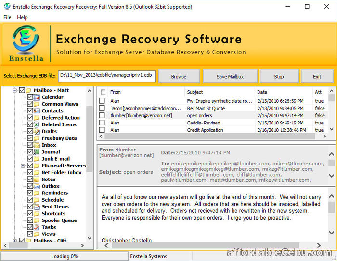Click the Enstella logo in the banner
This screenshot has width=337, height=261.
click(x=26, y=43)
